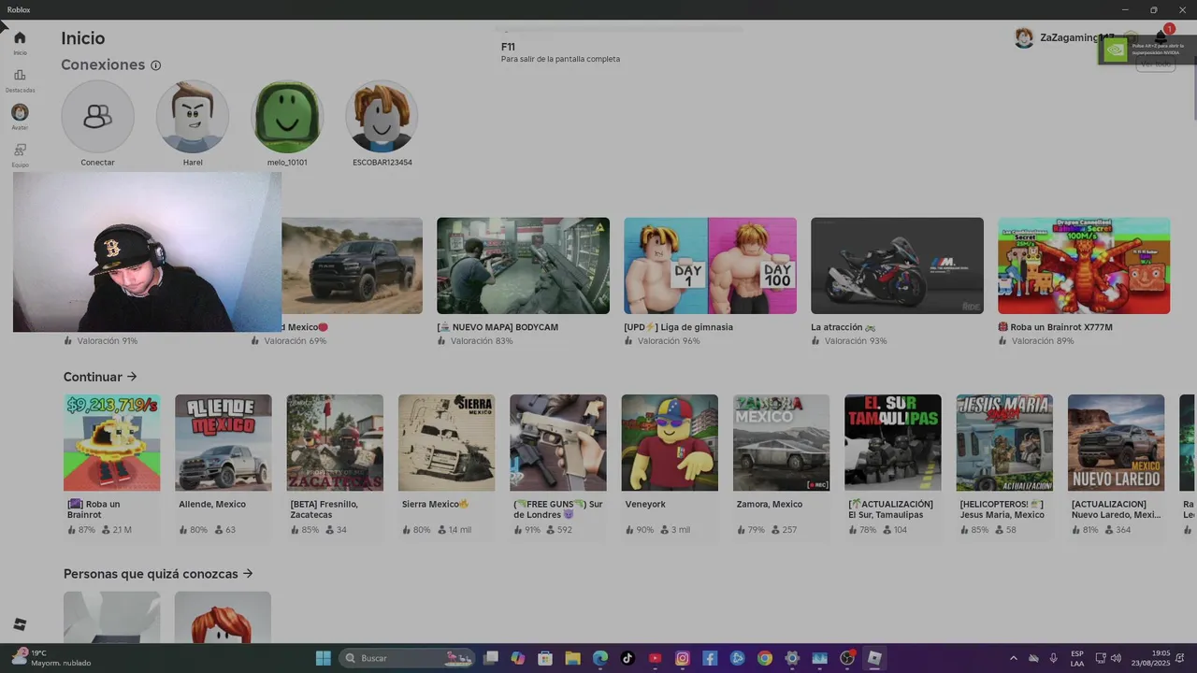The image size is (1197, 673).
Task: Open Harel's connection avatar
Action: coord(193,116)
